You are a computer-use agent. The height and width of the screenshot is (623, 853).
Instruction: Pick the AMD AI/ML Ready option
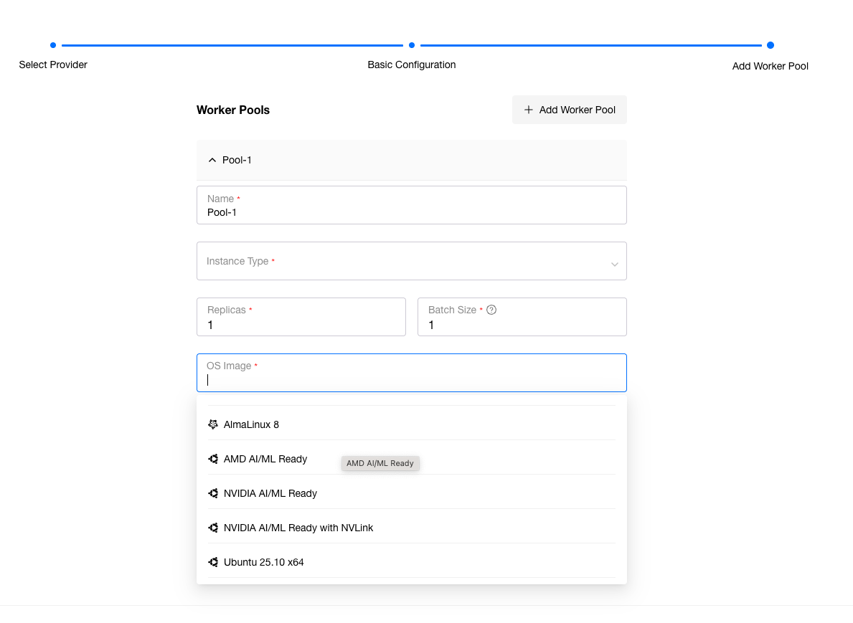tap(265, 459)
